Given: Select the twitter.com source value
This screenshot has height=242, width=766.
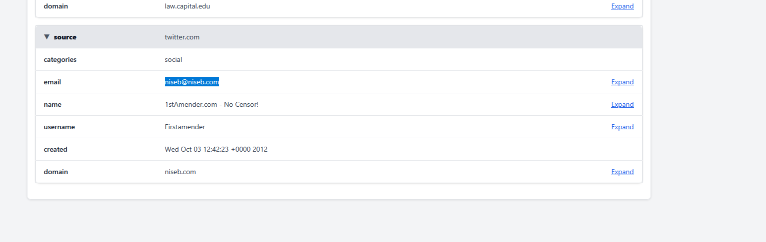Looking at the screenshot, I should pos(182,37).
